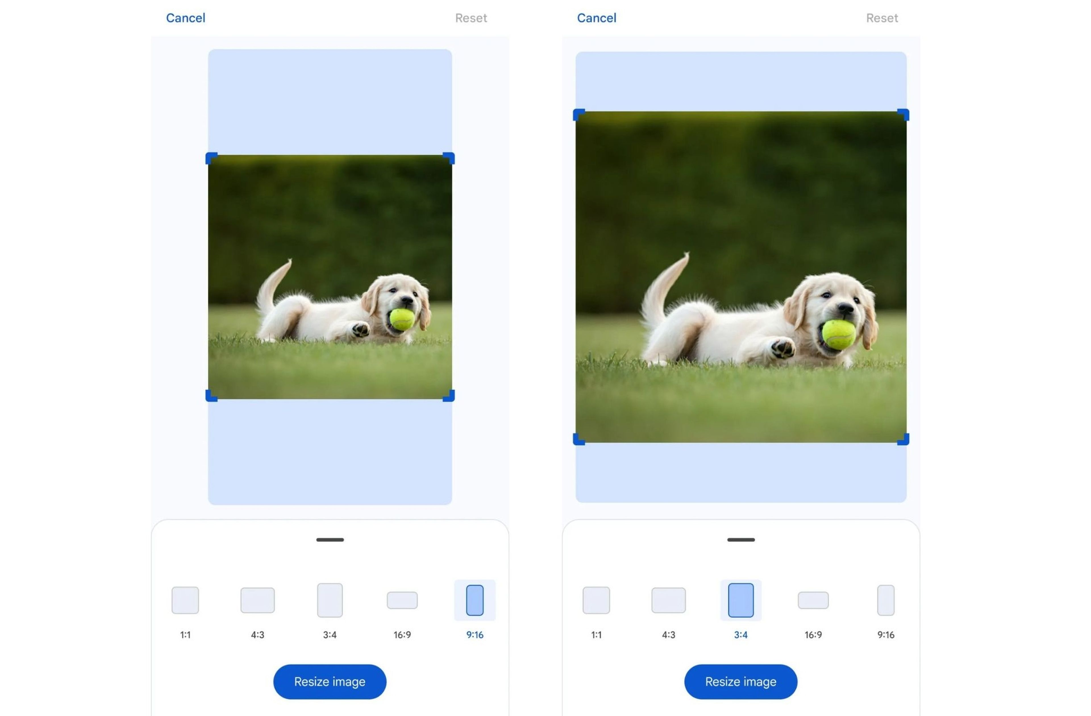Screen dimensions: 1091x716
Task: Click Cancel in the left panel
Action: coord(186,18)
